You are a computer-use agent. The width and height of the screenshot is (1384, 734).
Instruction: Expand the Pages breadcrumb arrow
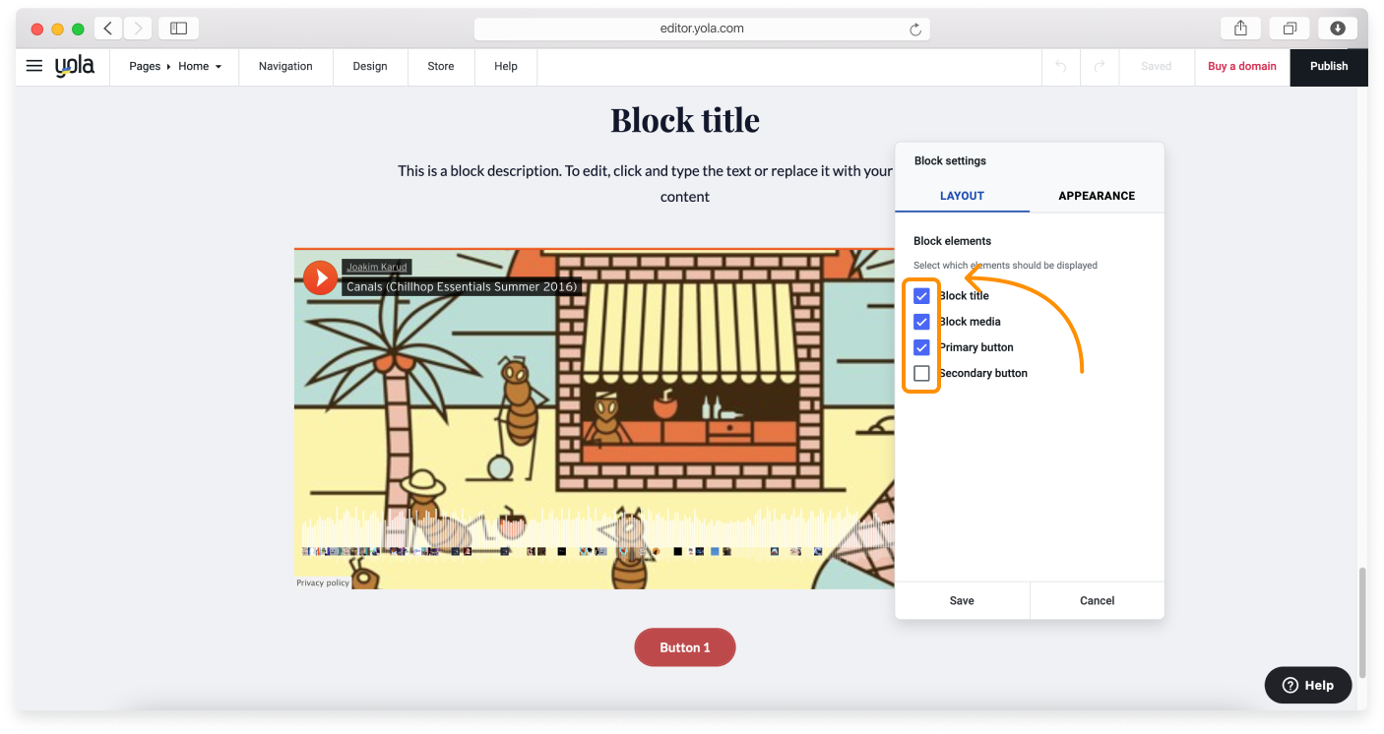tap(167, 66)
